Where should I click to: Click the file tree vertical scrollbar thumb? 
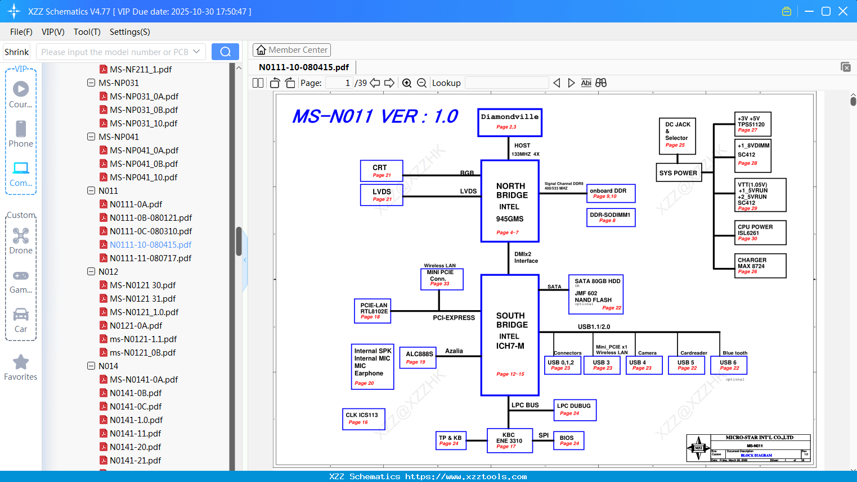pyautogui.click(x=239, y=242)
